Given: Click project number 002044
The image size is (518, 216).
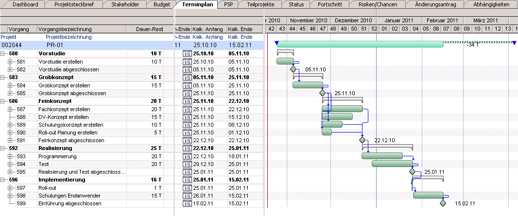Looking at the screenshot, I should [11, 45].
